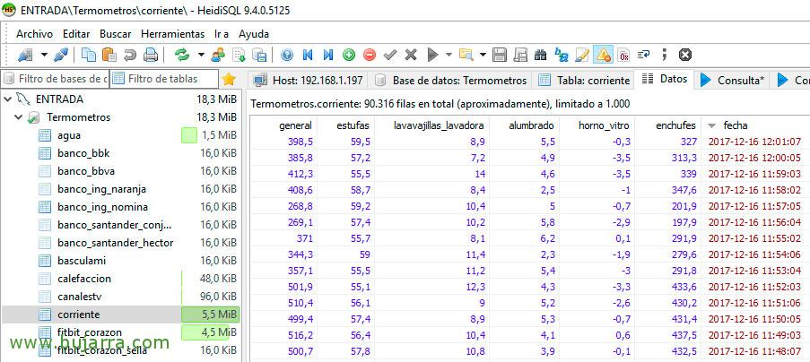Open the Herramientas menu
The height and width of the screenshot is (362, 810).
(x=170, y=33)
